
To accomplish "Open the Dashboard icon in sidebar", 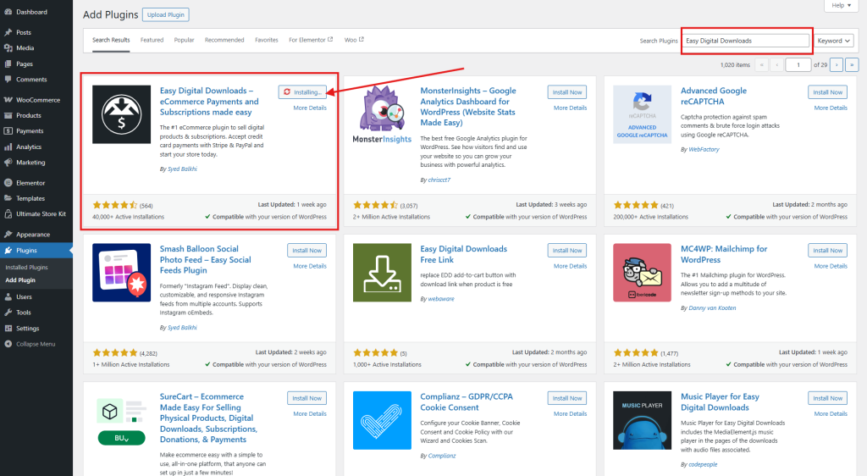I will click(8, 12).
